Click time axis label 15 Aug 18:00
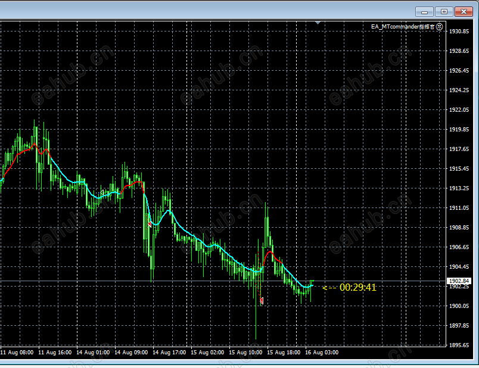 pyautogui.click(x=284, y=353)
